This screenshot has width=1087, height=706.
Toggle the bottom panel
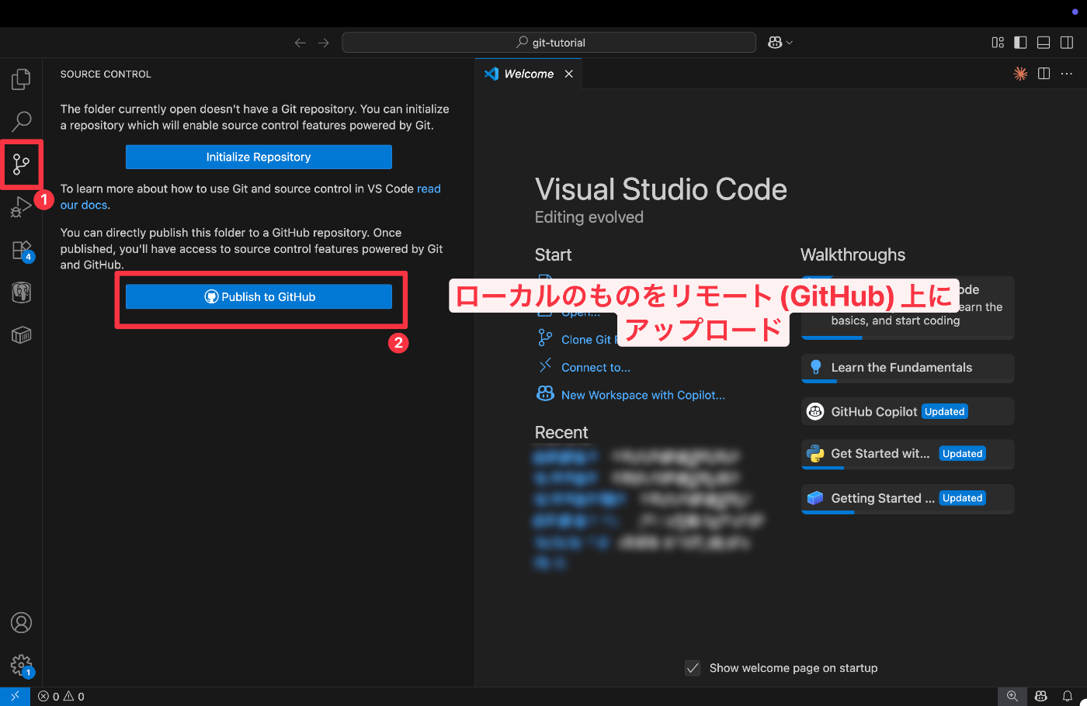pyautogui.click(x=1044, y=43)
